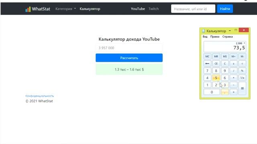Click the equals key in Calculator

tap(242, 88)
